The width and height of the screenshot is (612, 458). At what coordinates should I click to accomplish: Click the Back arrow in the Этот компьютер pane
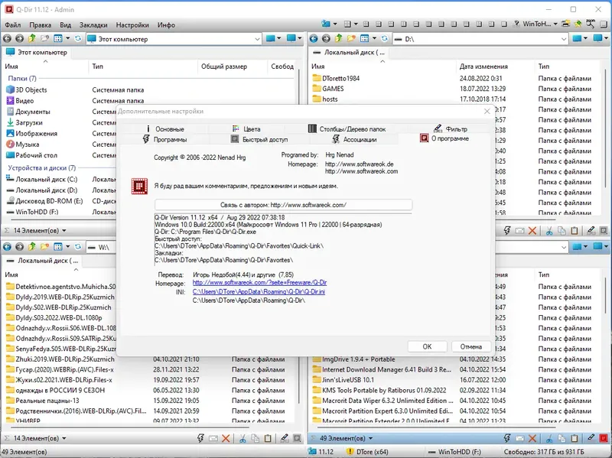click(7, 39)
